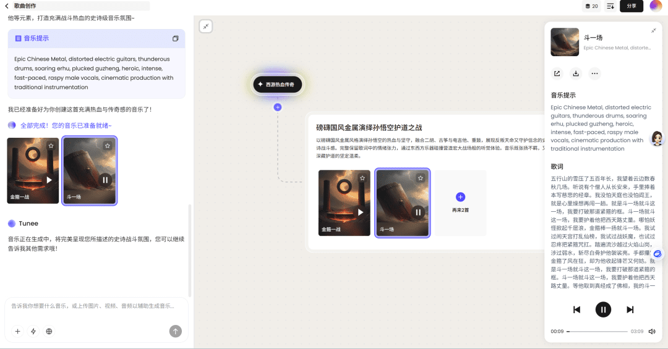The image size is (668, 349).
Task: Collapse the right player panel
Action: (654, 30)
